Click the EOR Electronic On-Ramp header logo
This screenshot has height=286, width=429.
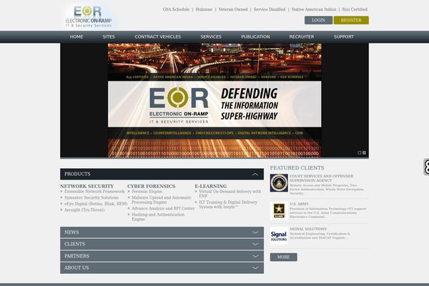(89, 16)
